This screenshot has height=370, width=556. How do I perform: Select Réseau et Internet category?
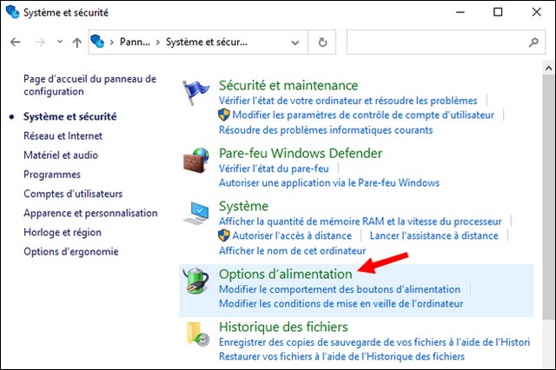pyautogui.click(x=63, y=135)
